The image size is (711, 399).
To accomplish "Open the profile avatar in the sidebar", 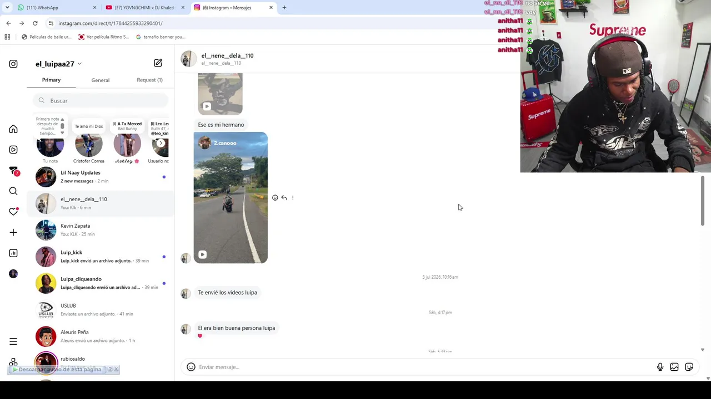I will tap(13, 274).
